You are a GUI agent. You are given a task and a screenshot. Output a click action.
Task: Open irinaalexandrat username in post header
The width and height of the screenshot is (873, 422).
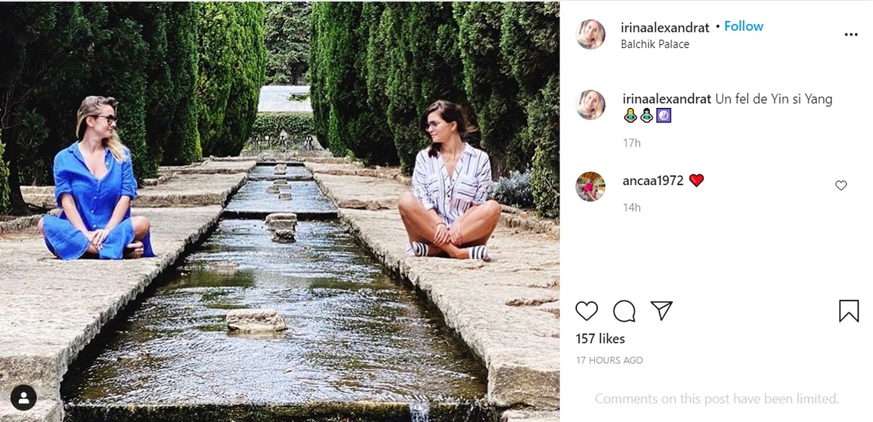665,27
